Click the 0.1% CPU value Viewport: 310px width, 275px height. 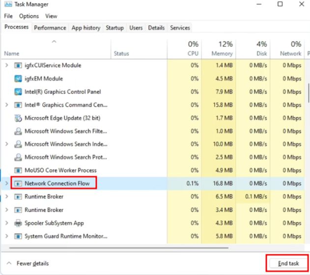coord(193,184)
